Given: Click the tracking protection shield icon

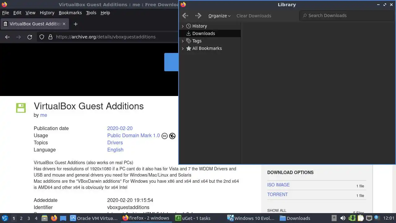Looking at the screenshot, I should tap(42, 37).
